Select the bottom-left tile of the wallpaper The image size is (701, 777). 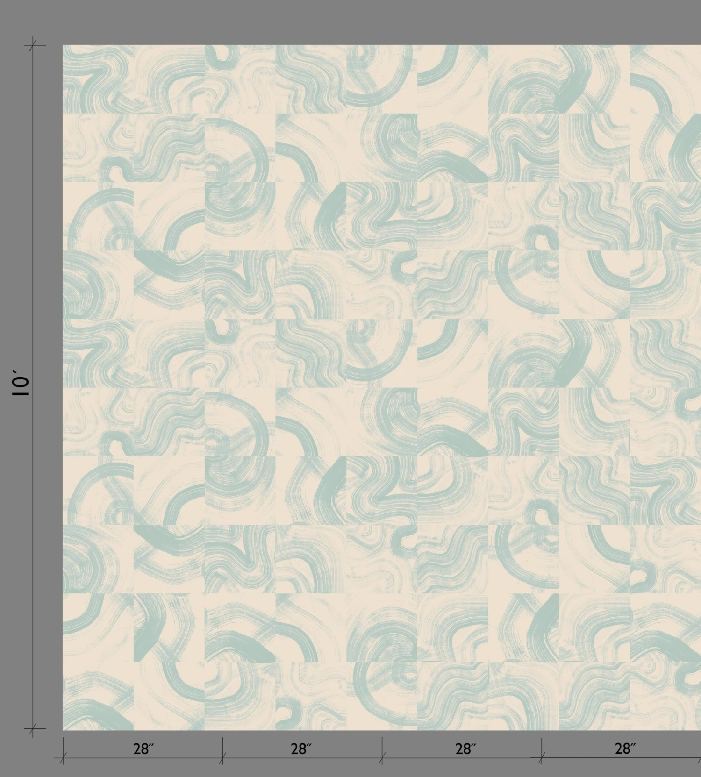coord(98,696)
